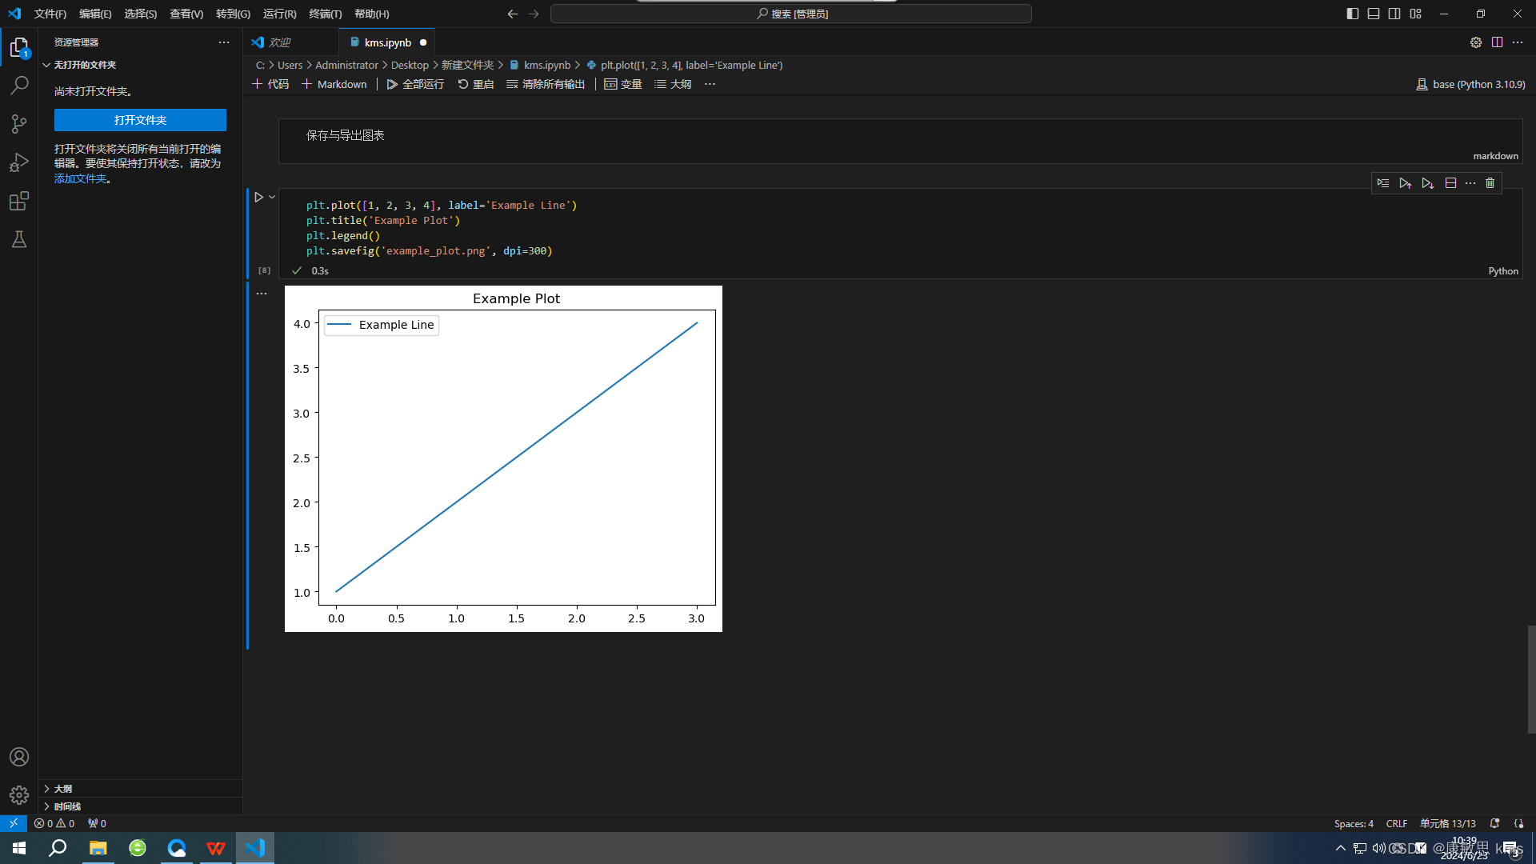
Task: Open Run and Debug view
Action: (19, 162)
